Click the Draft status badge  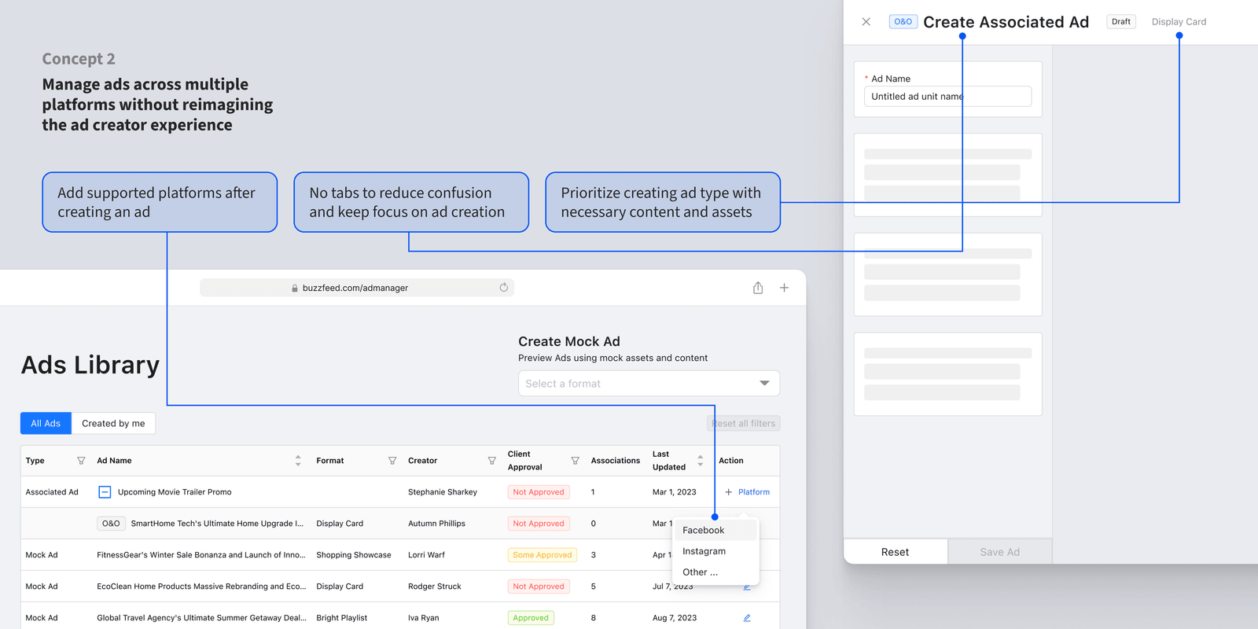point(1121,22)
